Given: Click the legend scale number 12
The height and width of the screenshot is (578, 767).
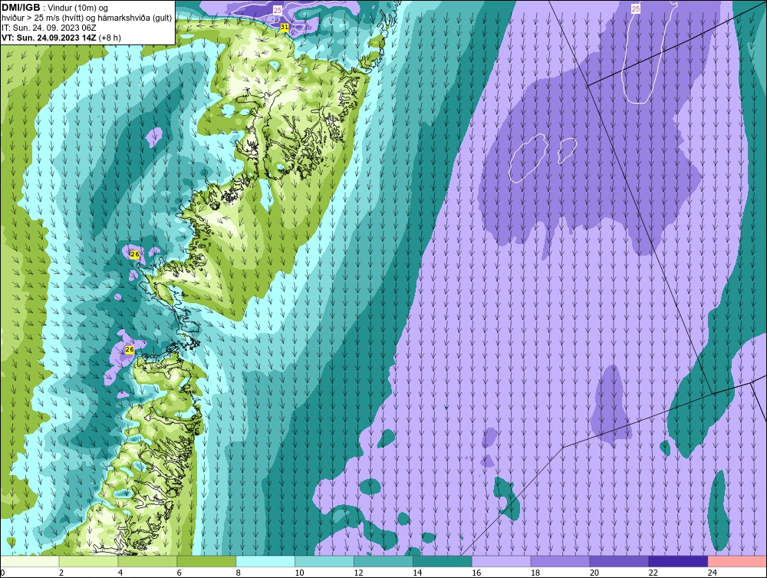Looking at the screenshot, I should (358, 573).
